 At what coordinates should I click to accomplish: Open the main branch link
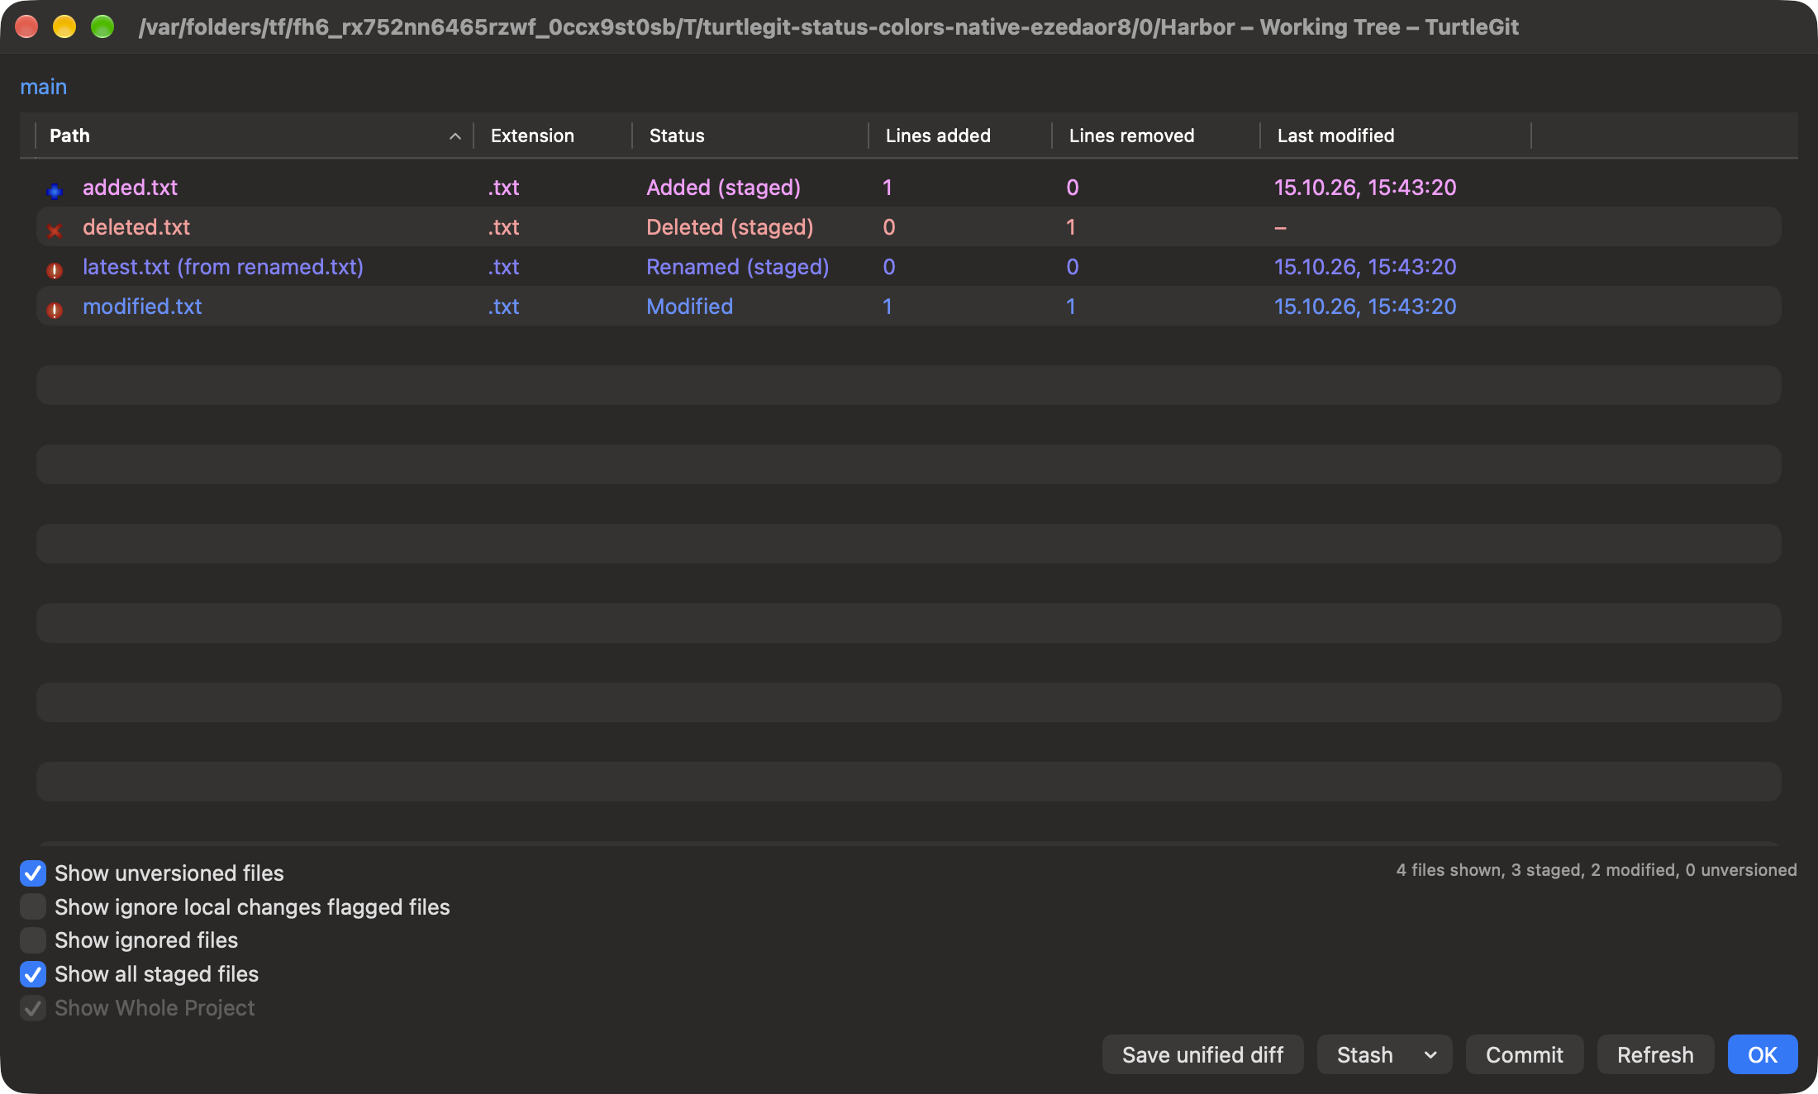click(x=43, y=87)
